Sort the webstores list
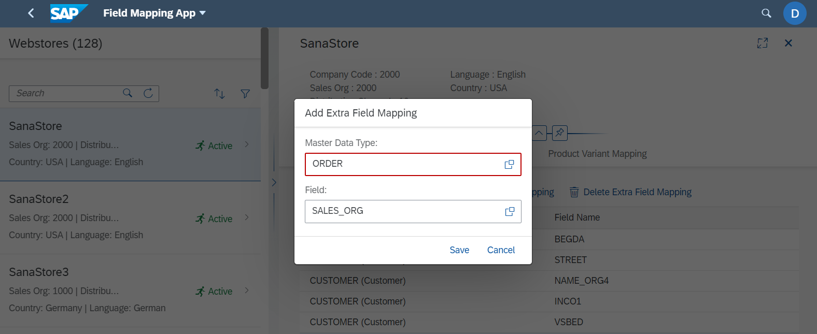This screenshot has height=334, width=817. pyautogui.click(x=219, y=94)
